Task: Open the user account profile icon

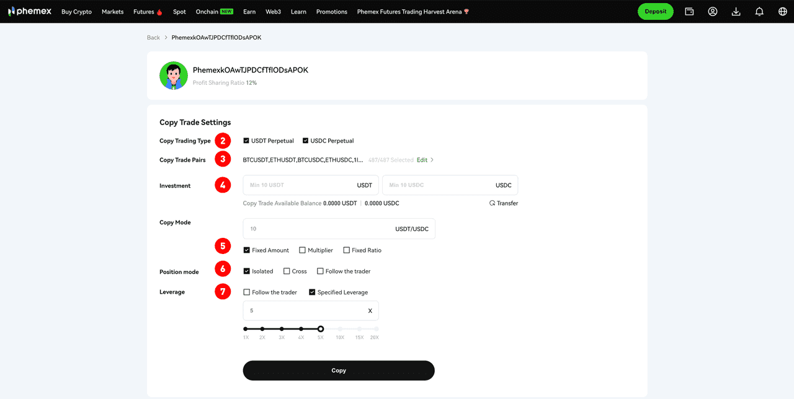Action: pyautogui.click(x=713, y=12)
